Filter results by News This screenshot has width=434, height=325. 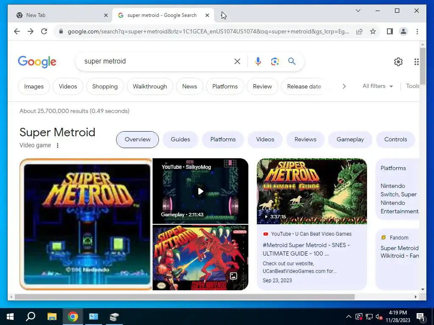coord(189,86)
